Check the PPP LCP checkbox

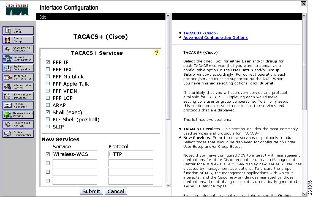[48, 98]
